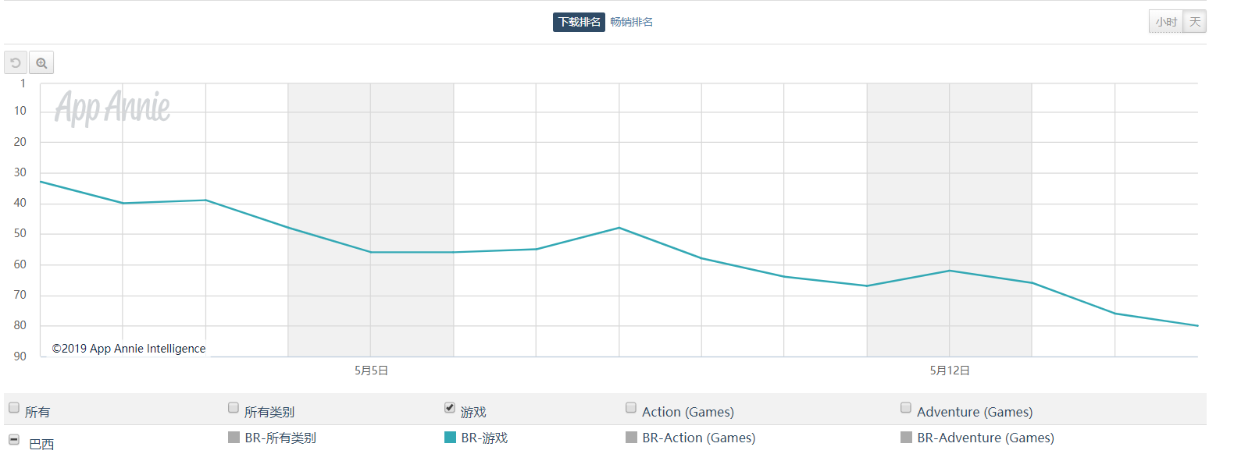
Task: Click the magnifier zoom-in icon
Action: (41, 62)
